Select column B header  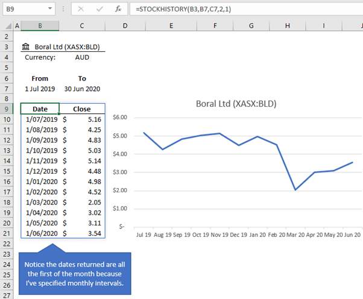(x=40, y=26)
